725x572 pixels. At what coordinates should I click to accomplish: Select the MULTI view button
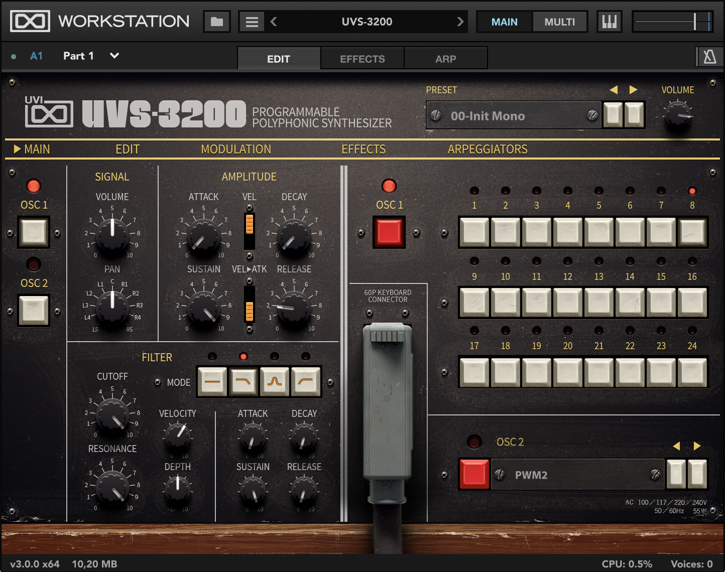[x=559, y=22]
